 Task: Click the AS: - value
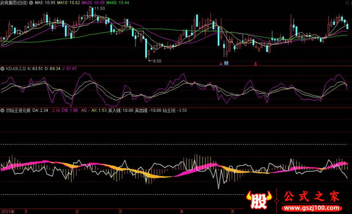pos(85,111)
